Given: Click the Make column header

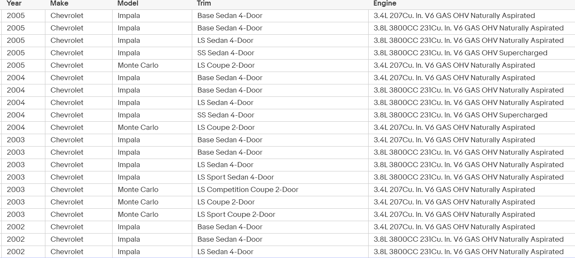Looking at the screenshot, I should (59, 3).
